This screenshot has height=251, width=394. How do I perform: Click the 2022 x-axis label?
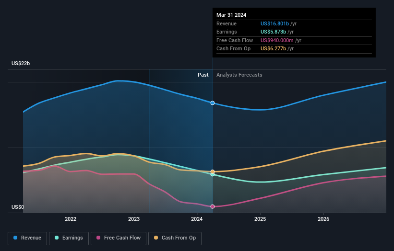[x=71, y=219]
